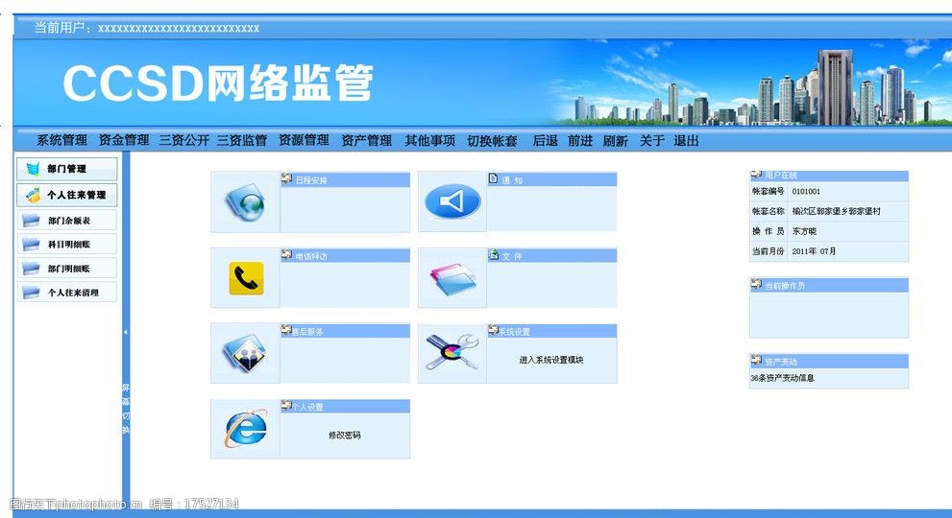Open the 资金管理 menu

[x=124, y=141]
